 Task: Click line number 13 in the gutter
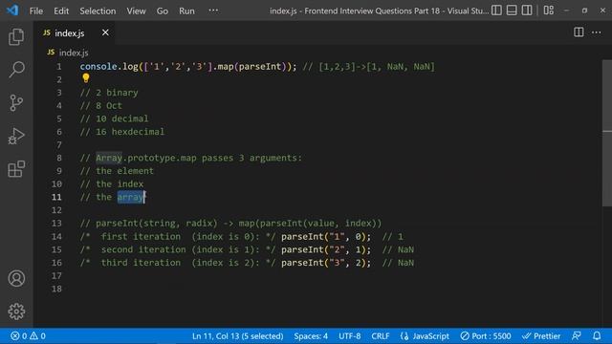tap(56, 223)
